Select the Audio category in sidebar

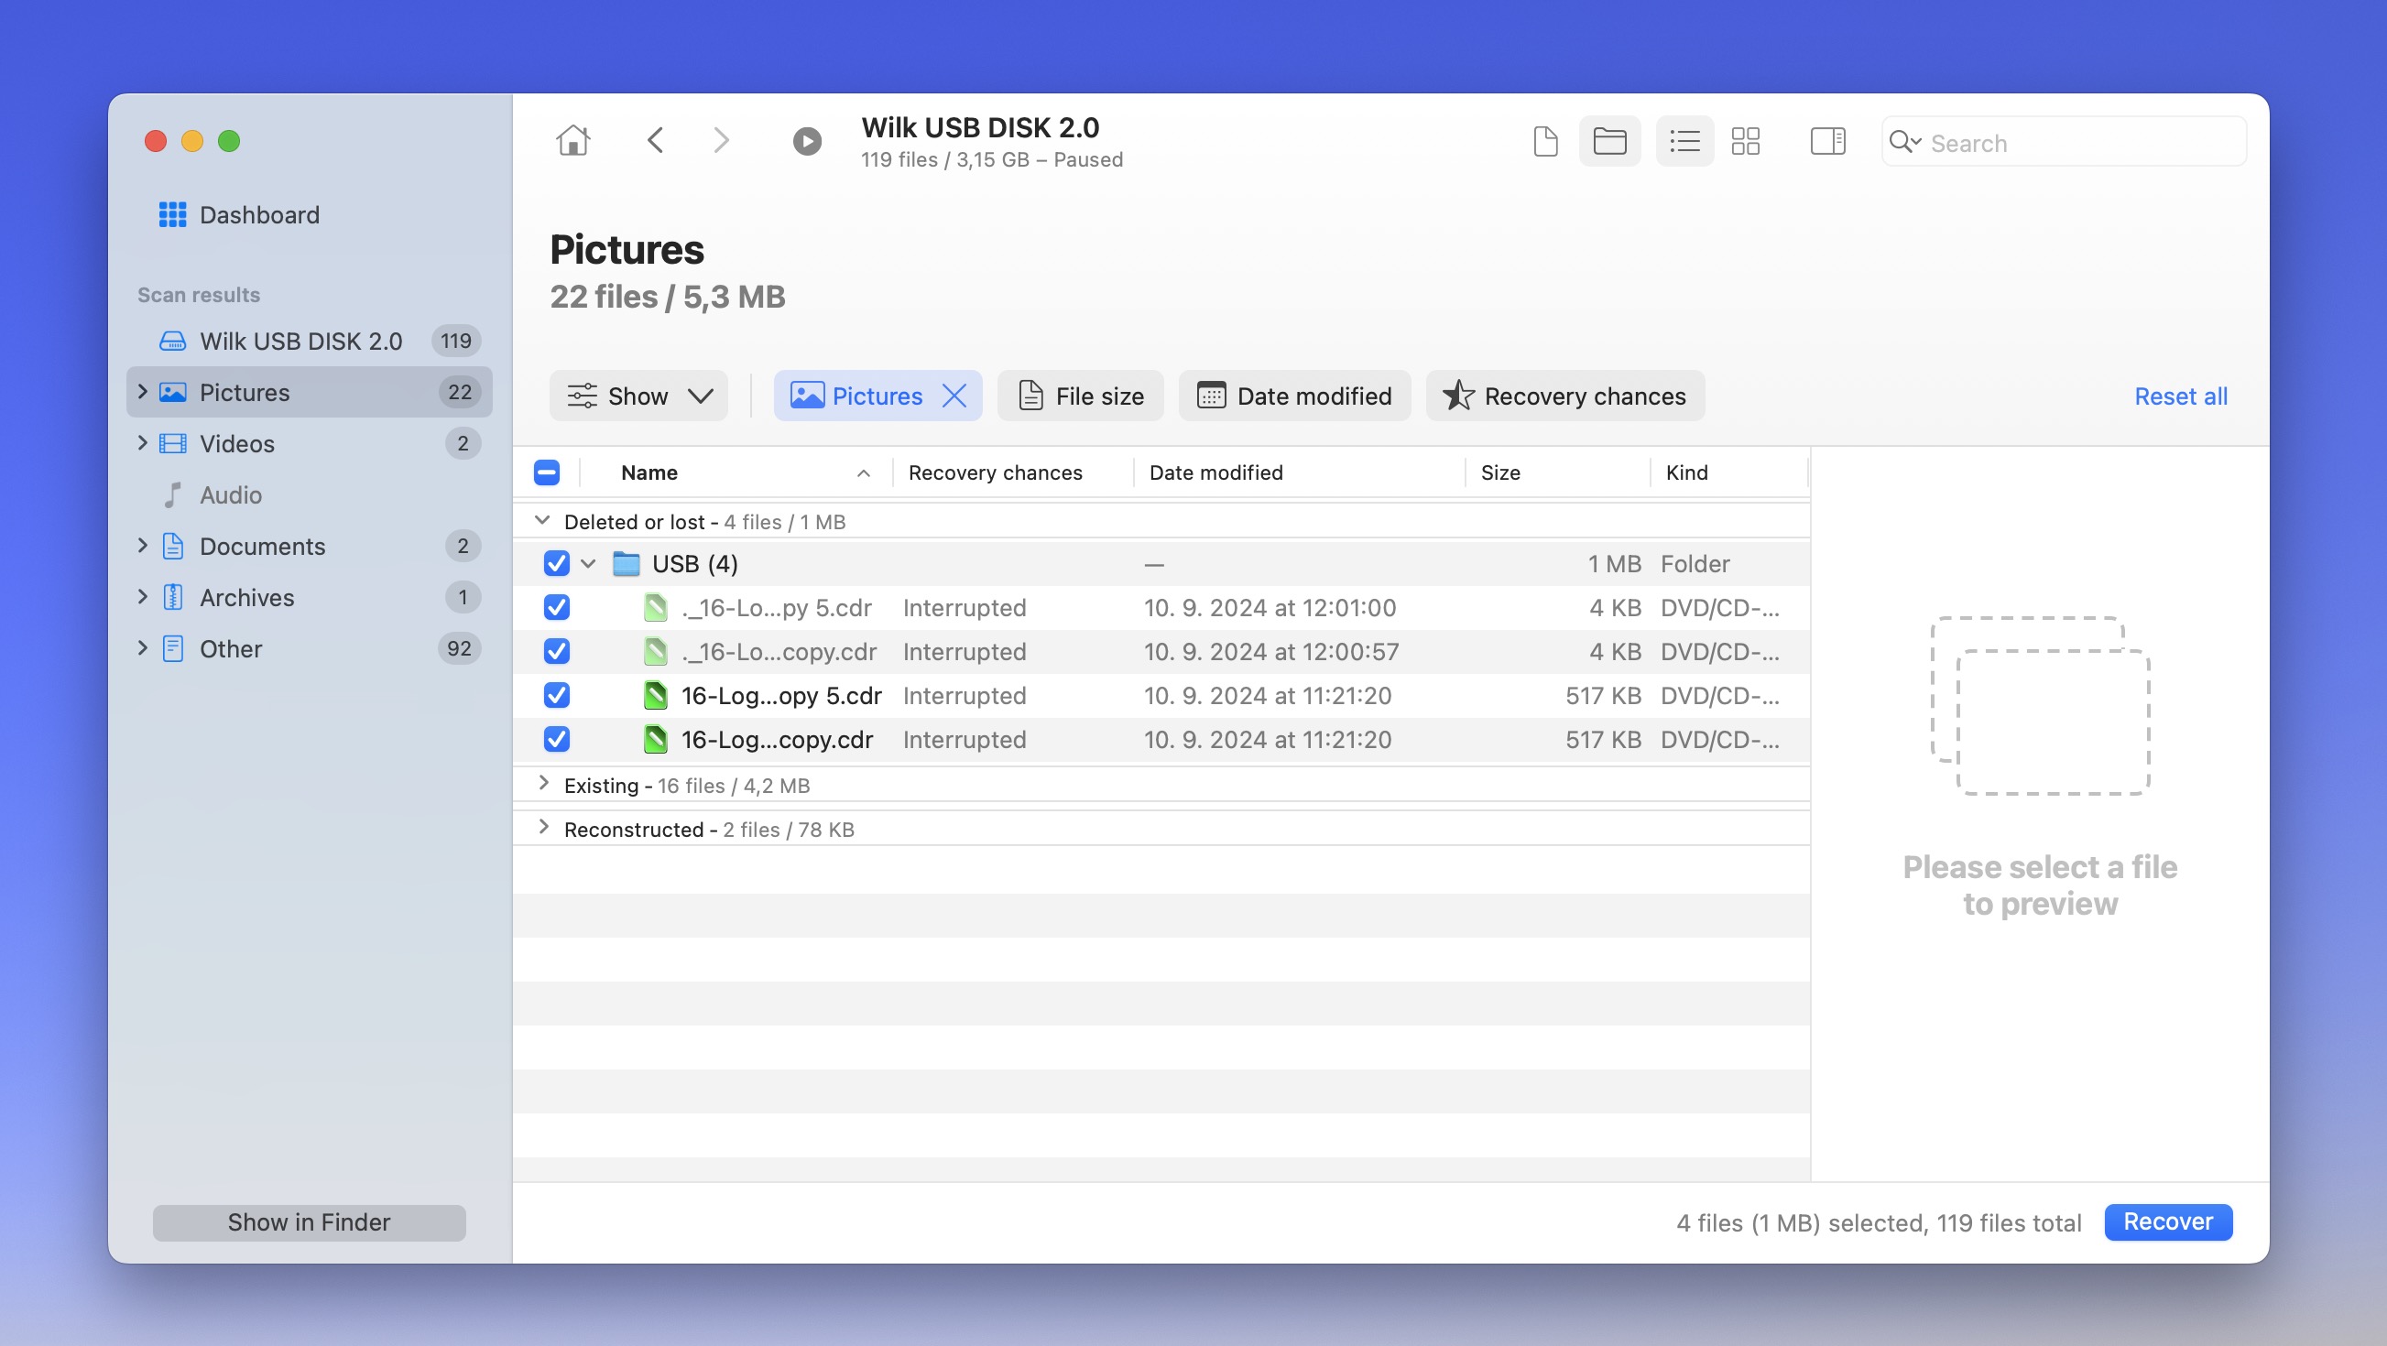tap(310, 494)
